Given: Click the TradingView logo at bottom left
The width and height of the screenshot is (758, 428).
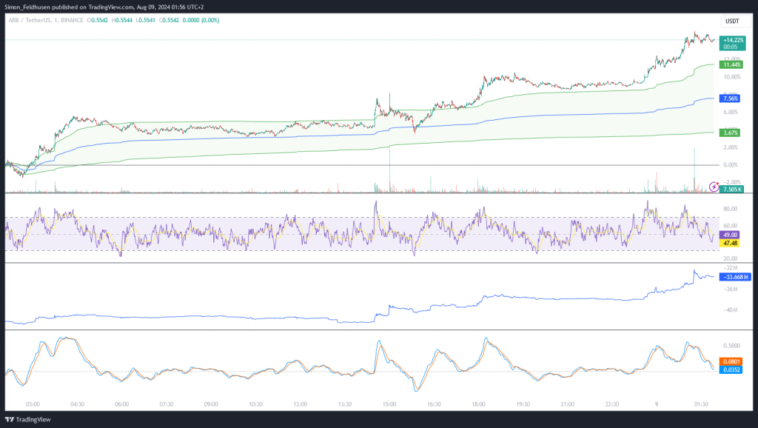Looking at the screenshot, I should [27, 419].
